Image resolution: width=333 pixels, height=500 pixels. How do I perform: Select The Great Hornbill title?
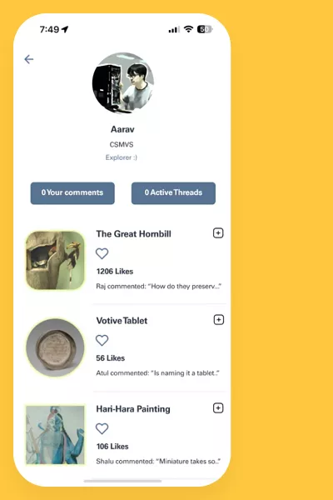pyautogui.click(x=134, y=234)
